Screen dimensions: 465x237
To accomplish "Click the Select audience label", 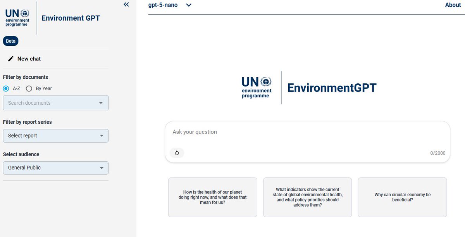I will [x=21, y=154].
